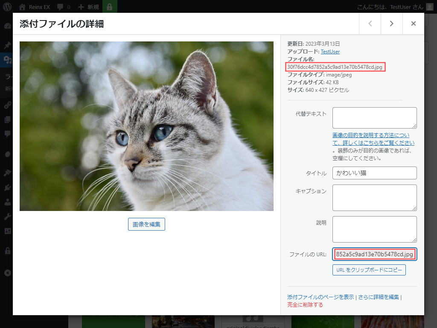The height and width of the screenshot is (328, 437).
Task: Open the Links chain icon in sidebar
Action: click(8, 105)
